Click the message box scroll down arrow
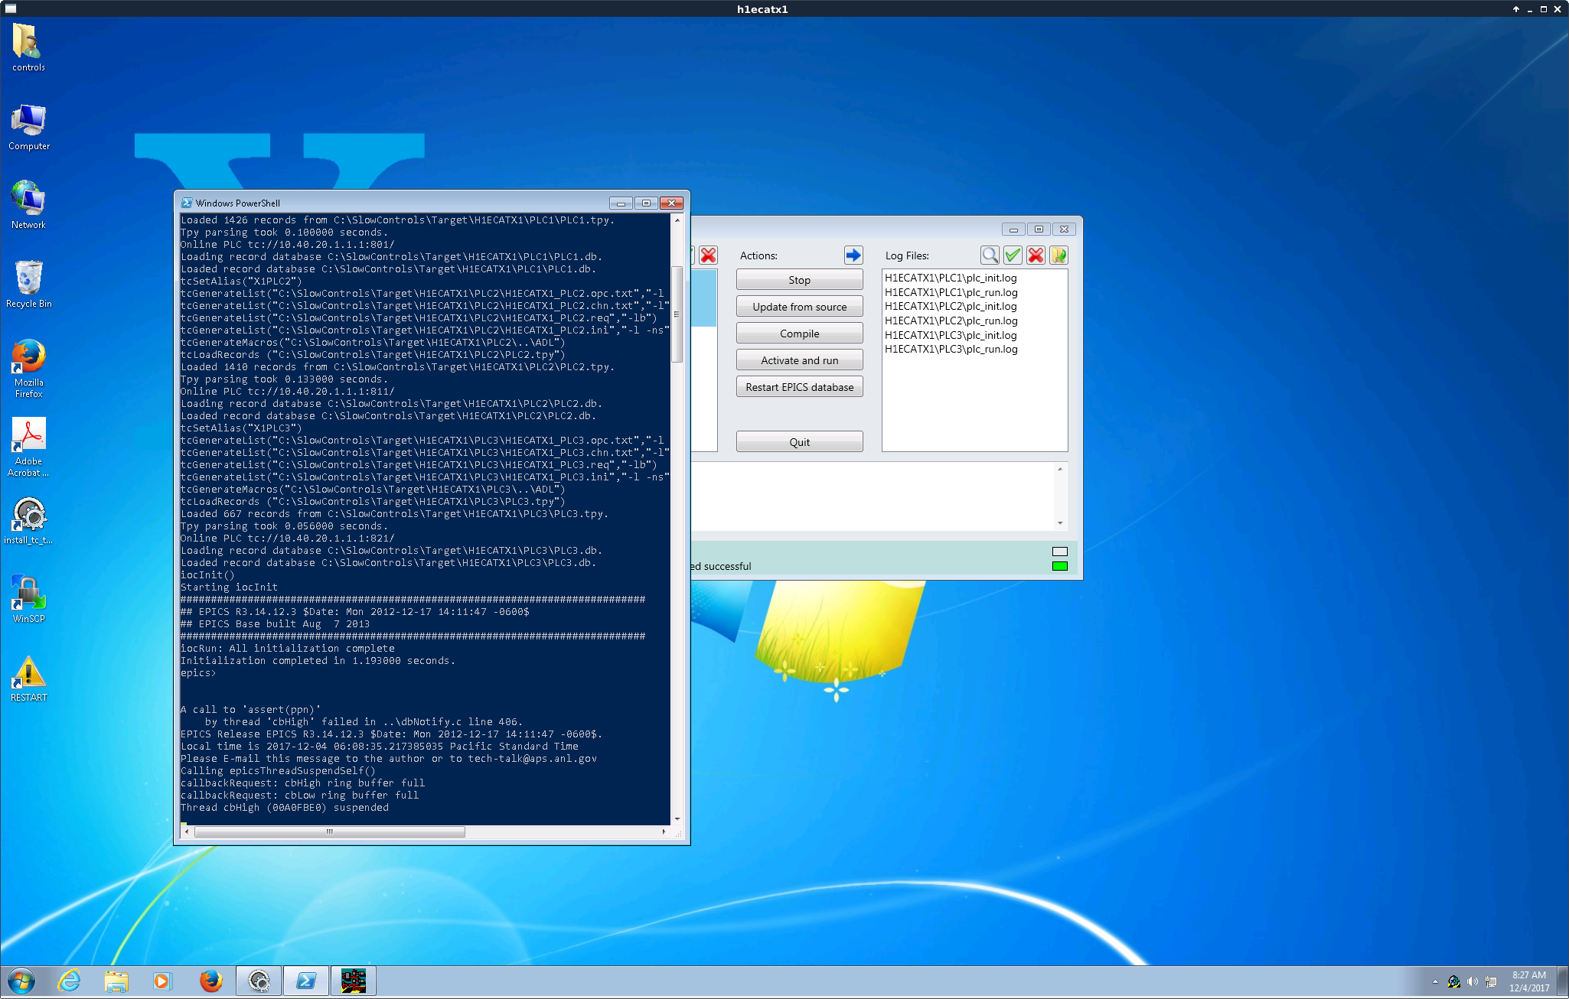Image resolution: width=1569 pixels, height=999 pixels. [1060, 523]
